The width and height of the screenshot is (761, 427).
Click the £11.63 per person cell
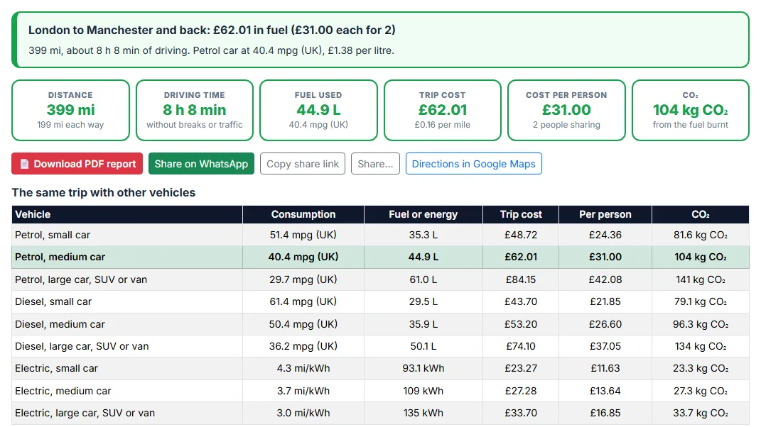pos(605,369)
